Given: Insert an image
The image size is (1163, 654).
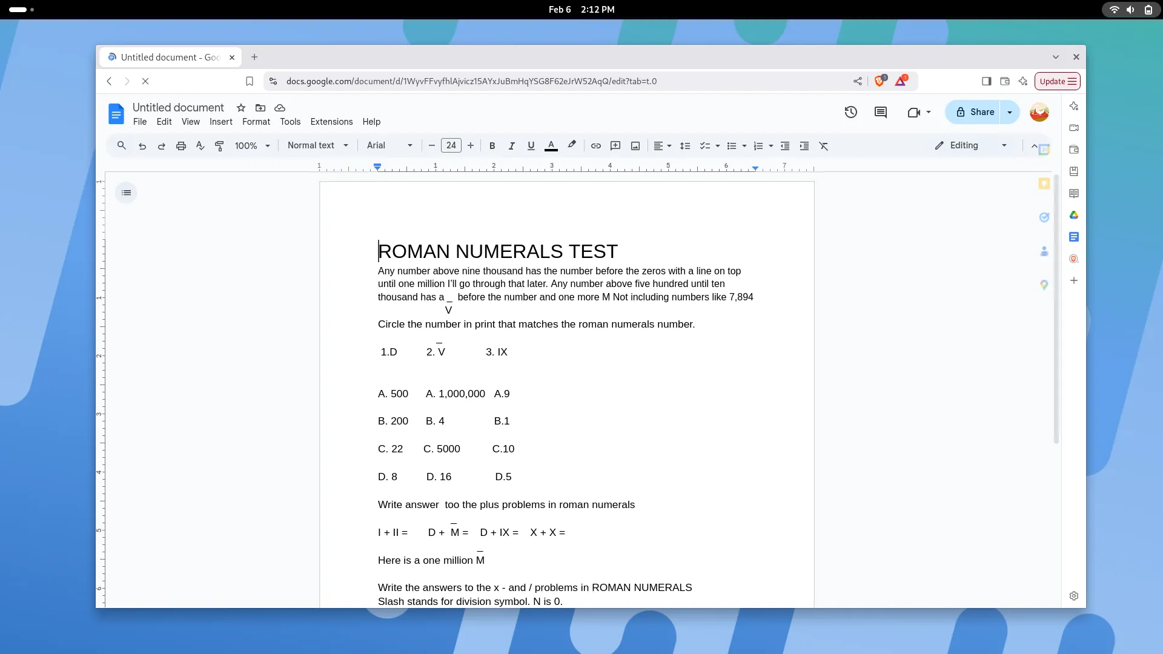Looking at the screenshot, I should [635, 146].
